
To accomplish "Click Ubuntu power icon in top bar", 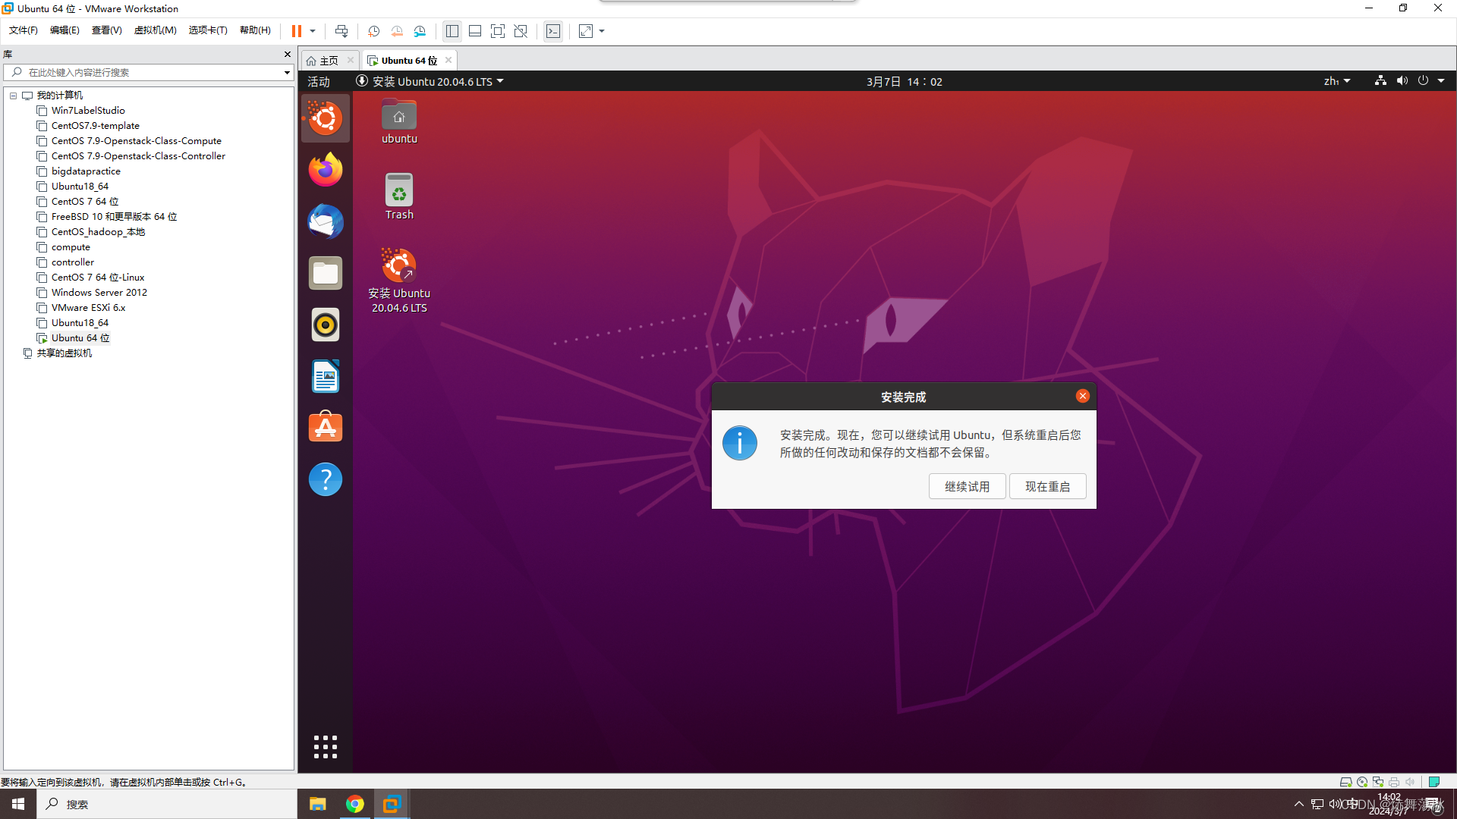I will point(1424,80).
